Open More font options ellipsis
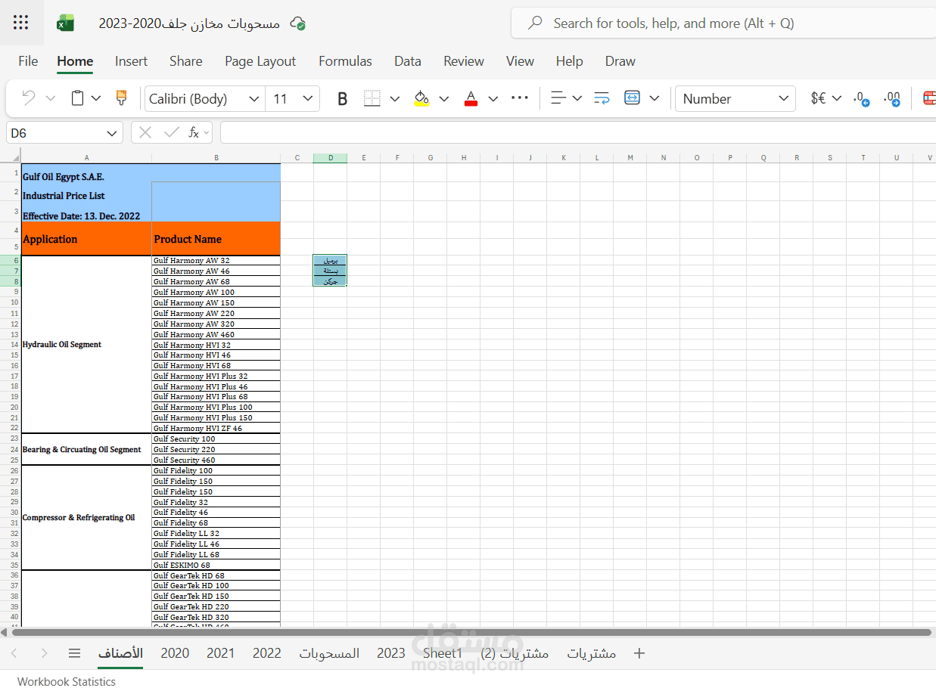This screenshot has width=936, height=688. [x=520, y=98]
